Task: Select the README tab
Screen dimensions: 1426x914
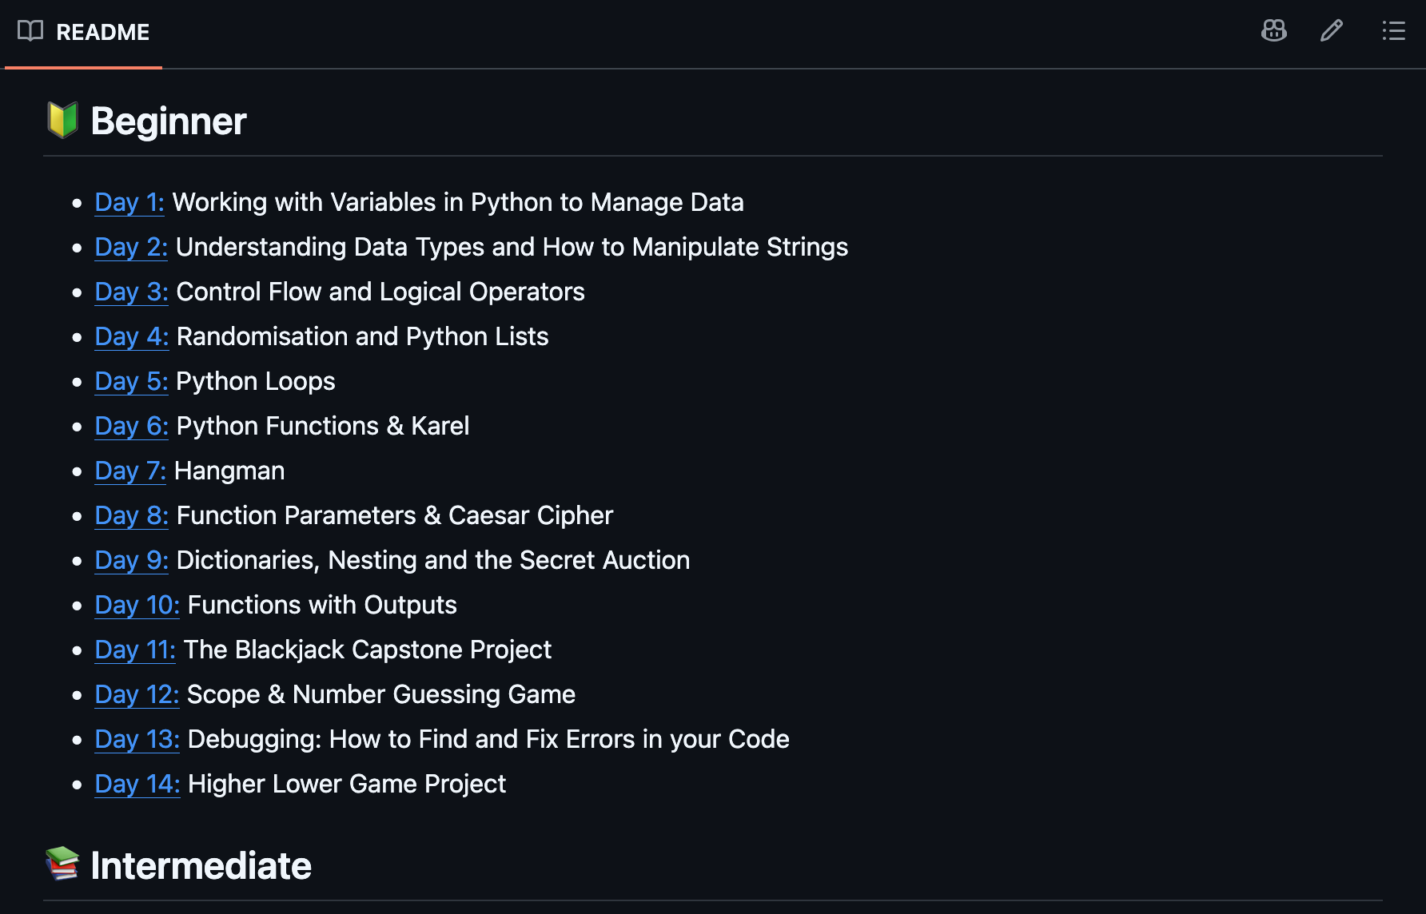Action: coord(84,32)
